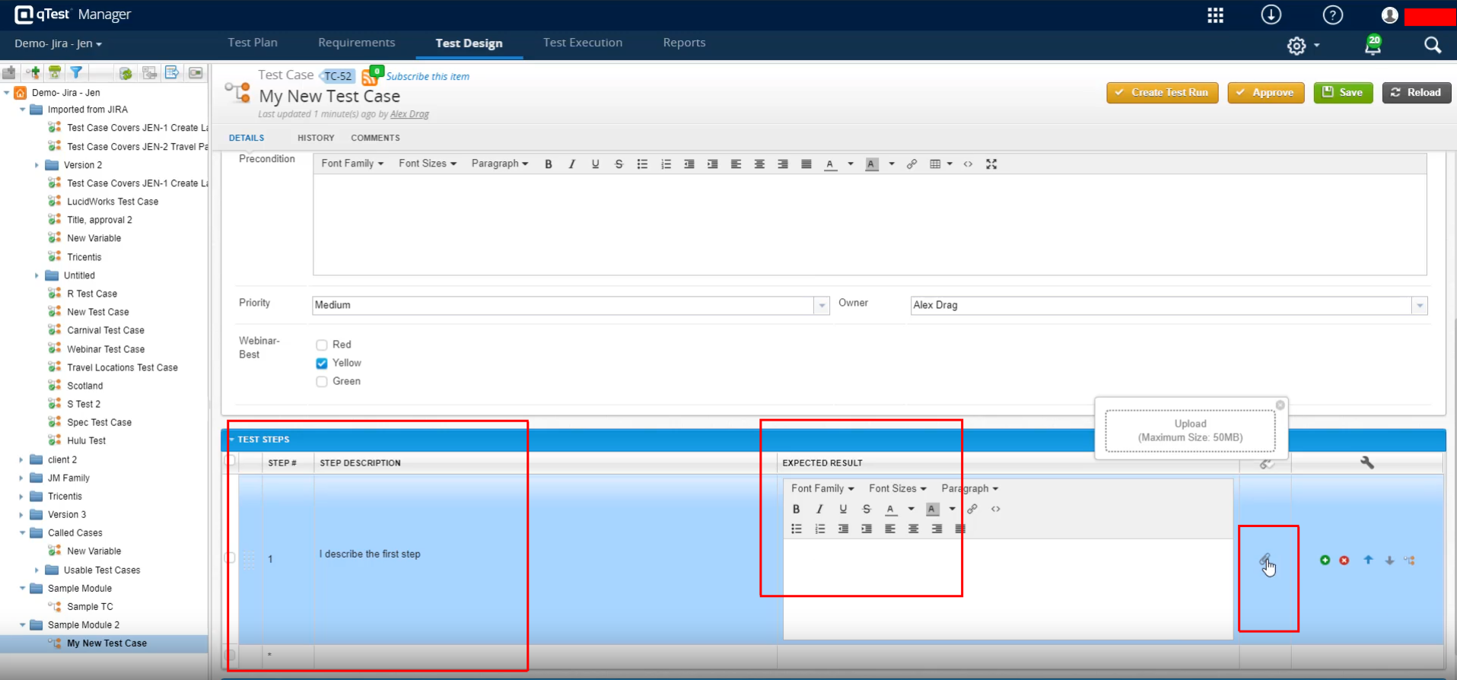Click the Subscribe this item link

pos(427,76)
